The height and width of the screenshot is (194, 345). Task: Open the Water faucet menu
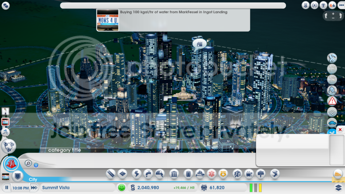[x=148, y=174]
